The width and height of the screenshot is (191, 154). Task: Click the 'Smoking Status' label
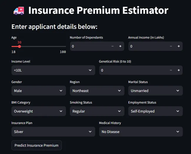81,102
